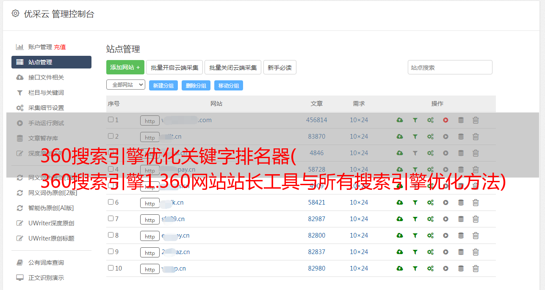The height and width of the screenshot is (290, 545).
Task: Run site 7 with the play icon
Action: (445, 219)
